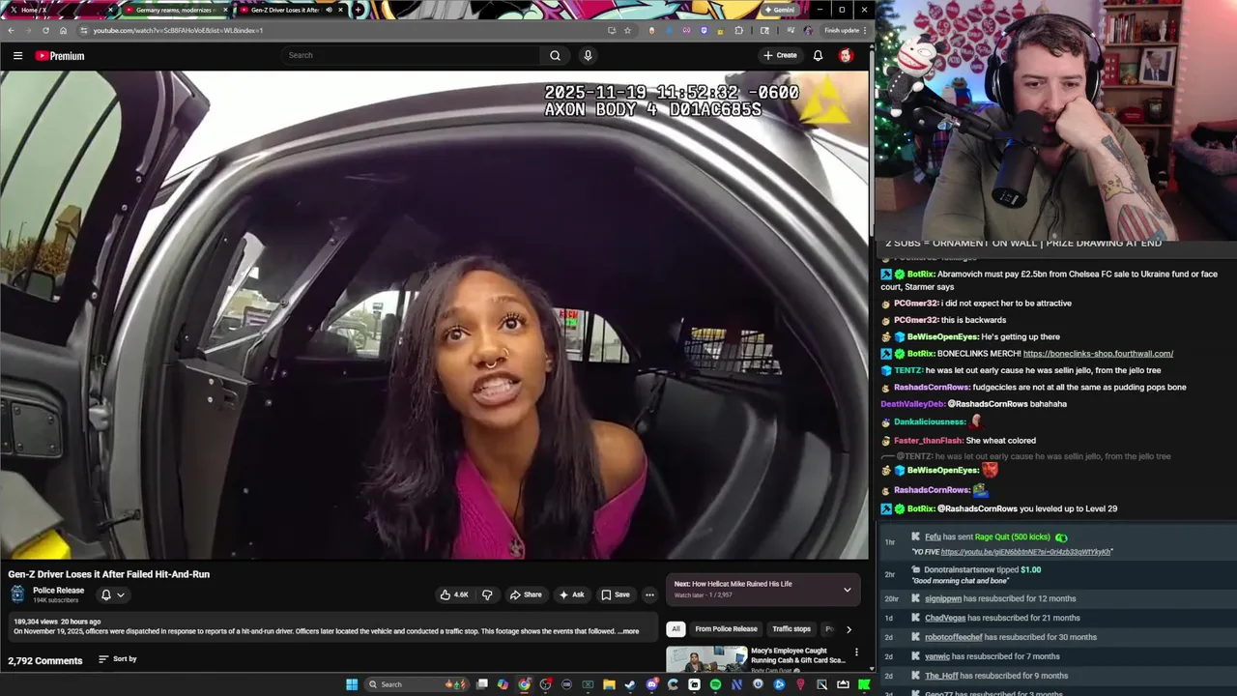Select the Traffic stops chip

pos(791,629)
